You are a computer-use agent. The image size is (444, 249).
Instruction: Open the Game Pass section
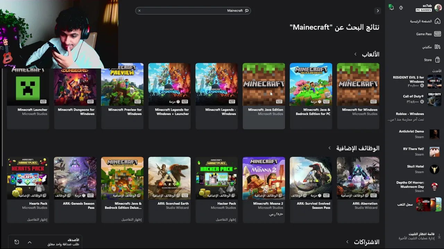click(428, 34)
